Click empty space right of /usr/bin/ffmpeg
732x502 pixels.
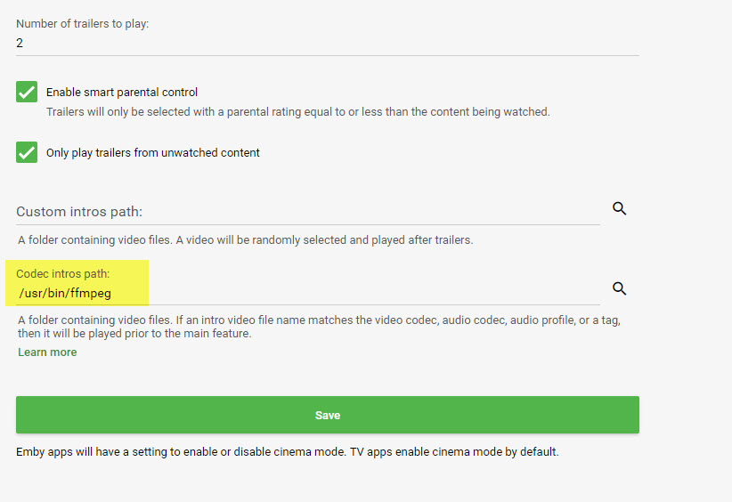356,293
